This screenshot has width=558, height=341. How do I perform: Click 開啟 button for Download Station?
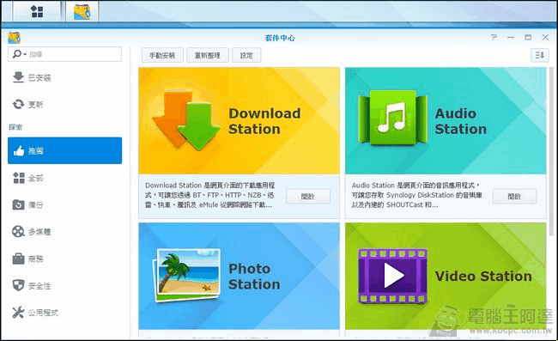point(308,197)
